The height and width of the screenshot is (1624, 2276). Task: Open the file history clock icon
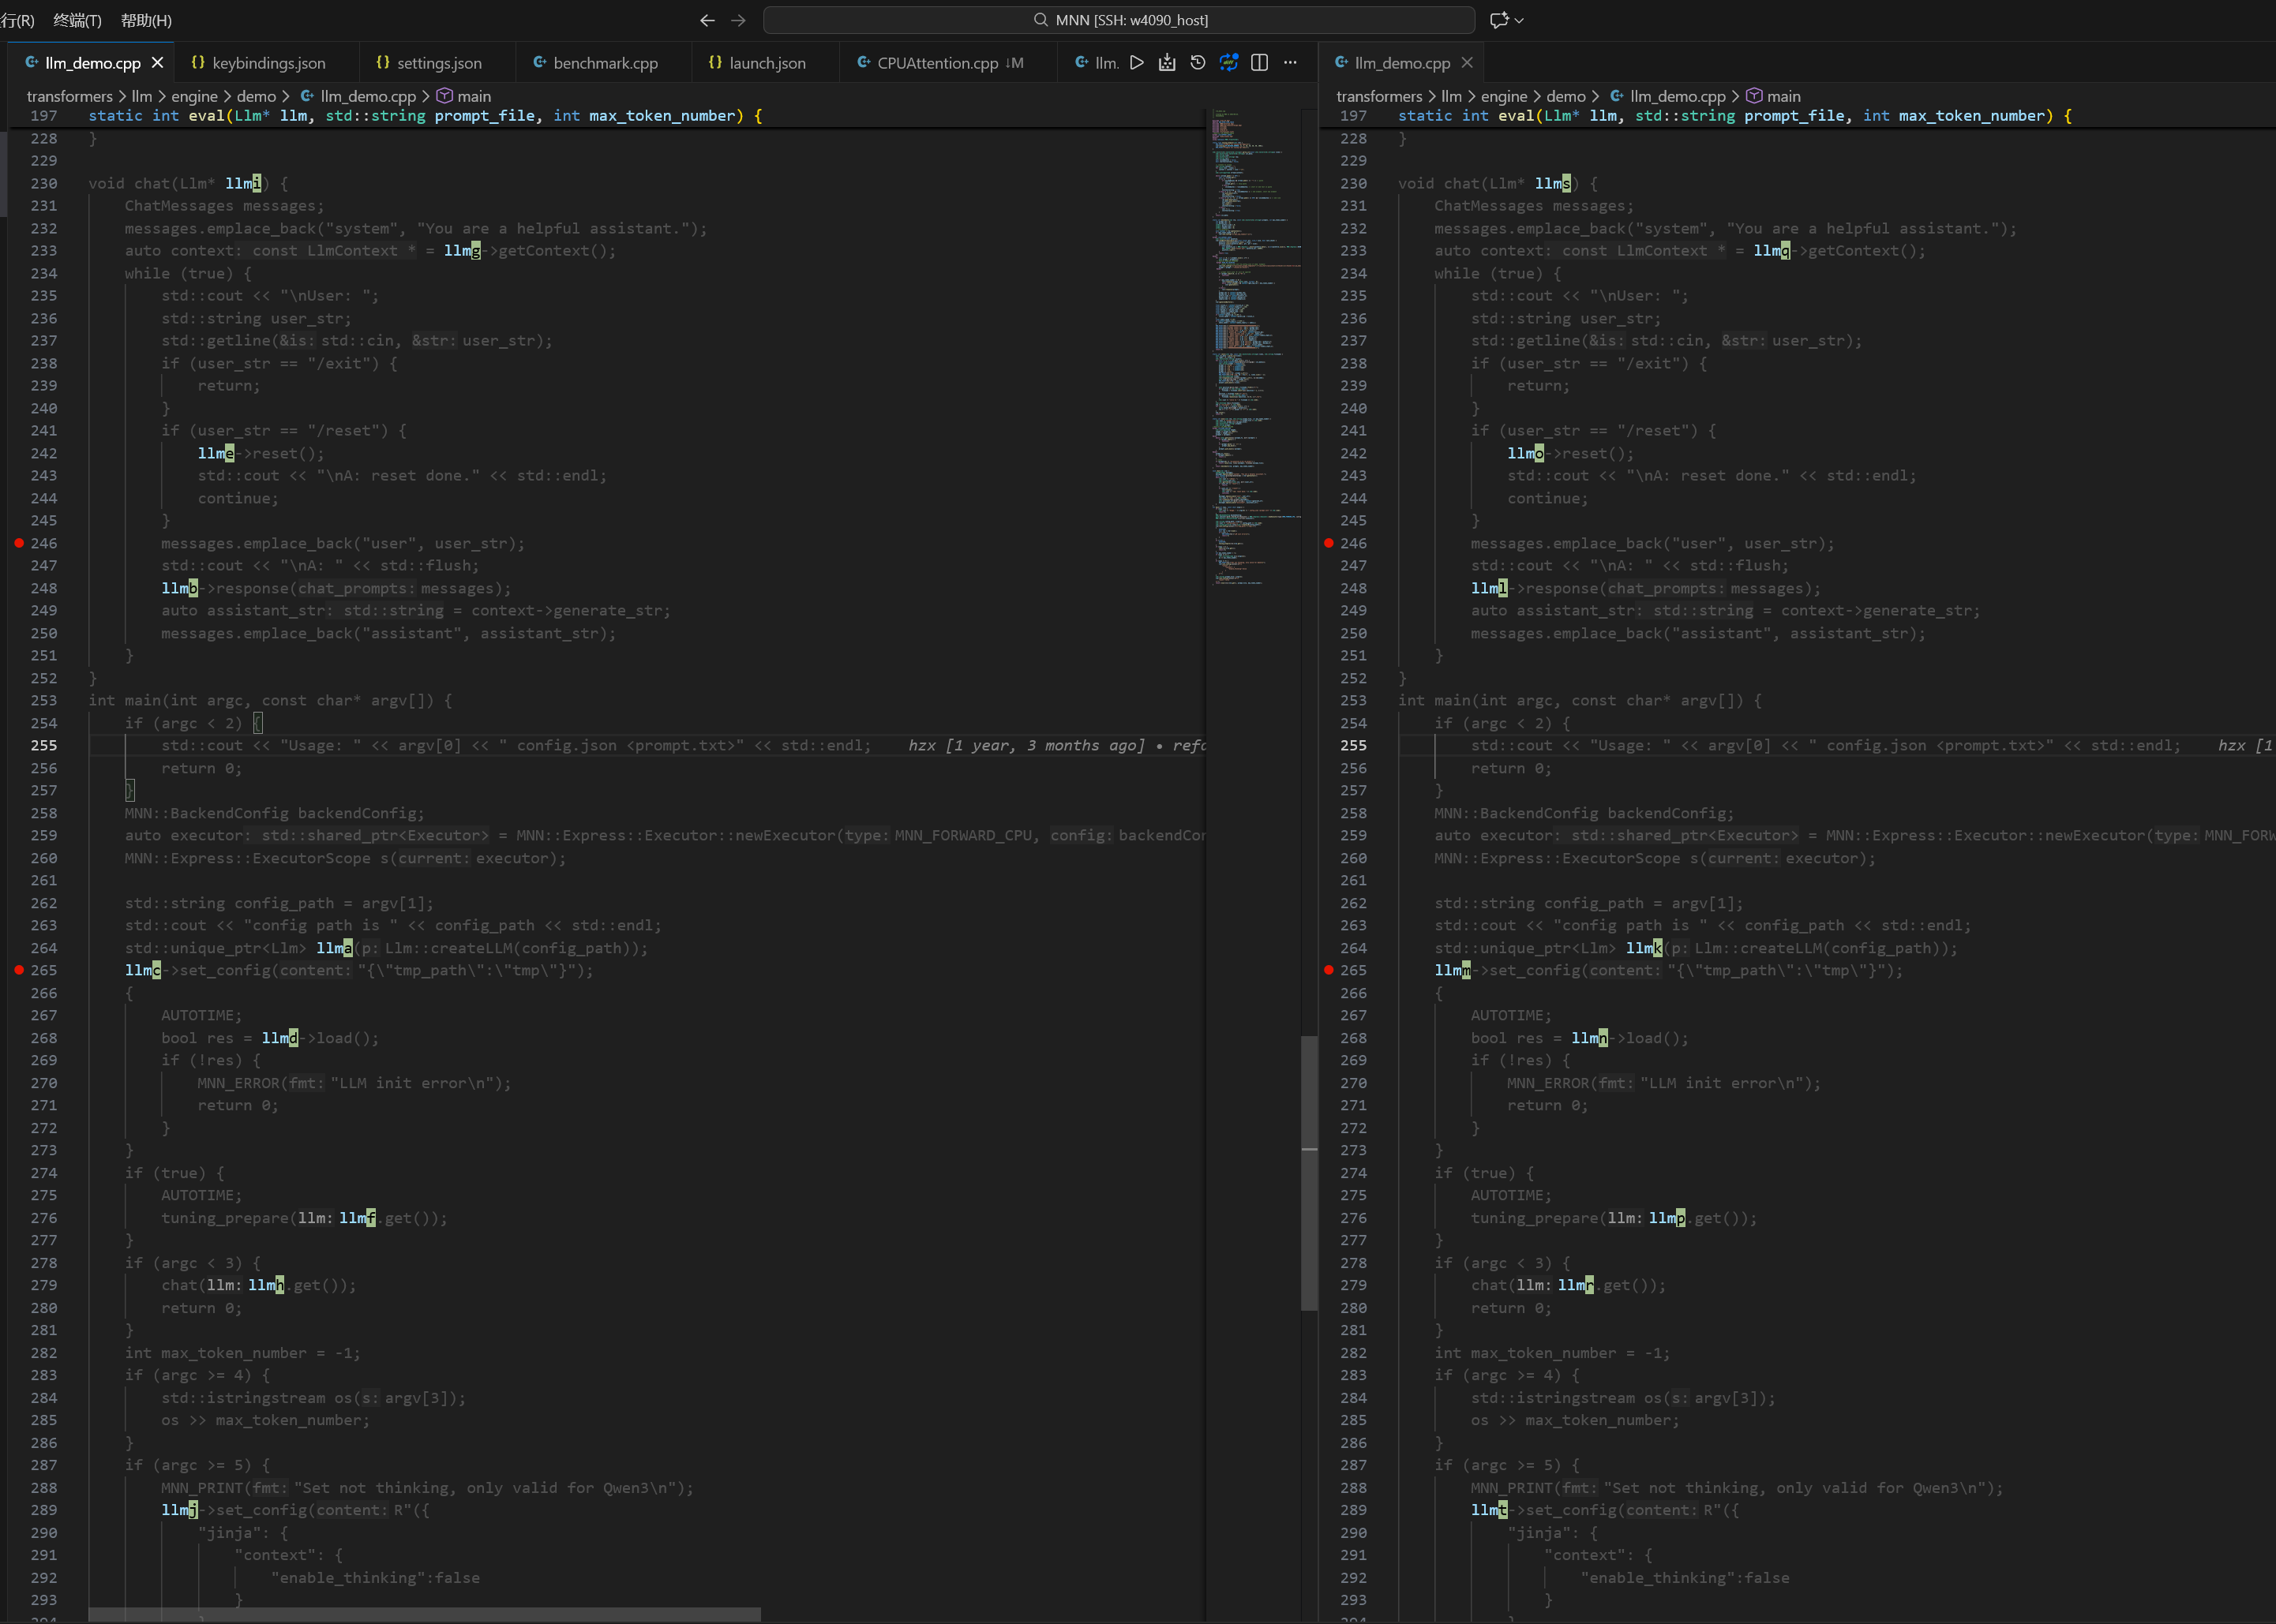pyautogui.click(x=1198, y=62)
